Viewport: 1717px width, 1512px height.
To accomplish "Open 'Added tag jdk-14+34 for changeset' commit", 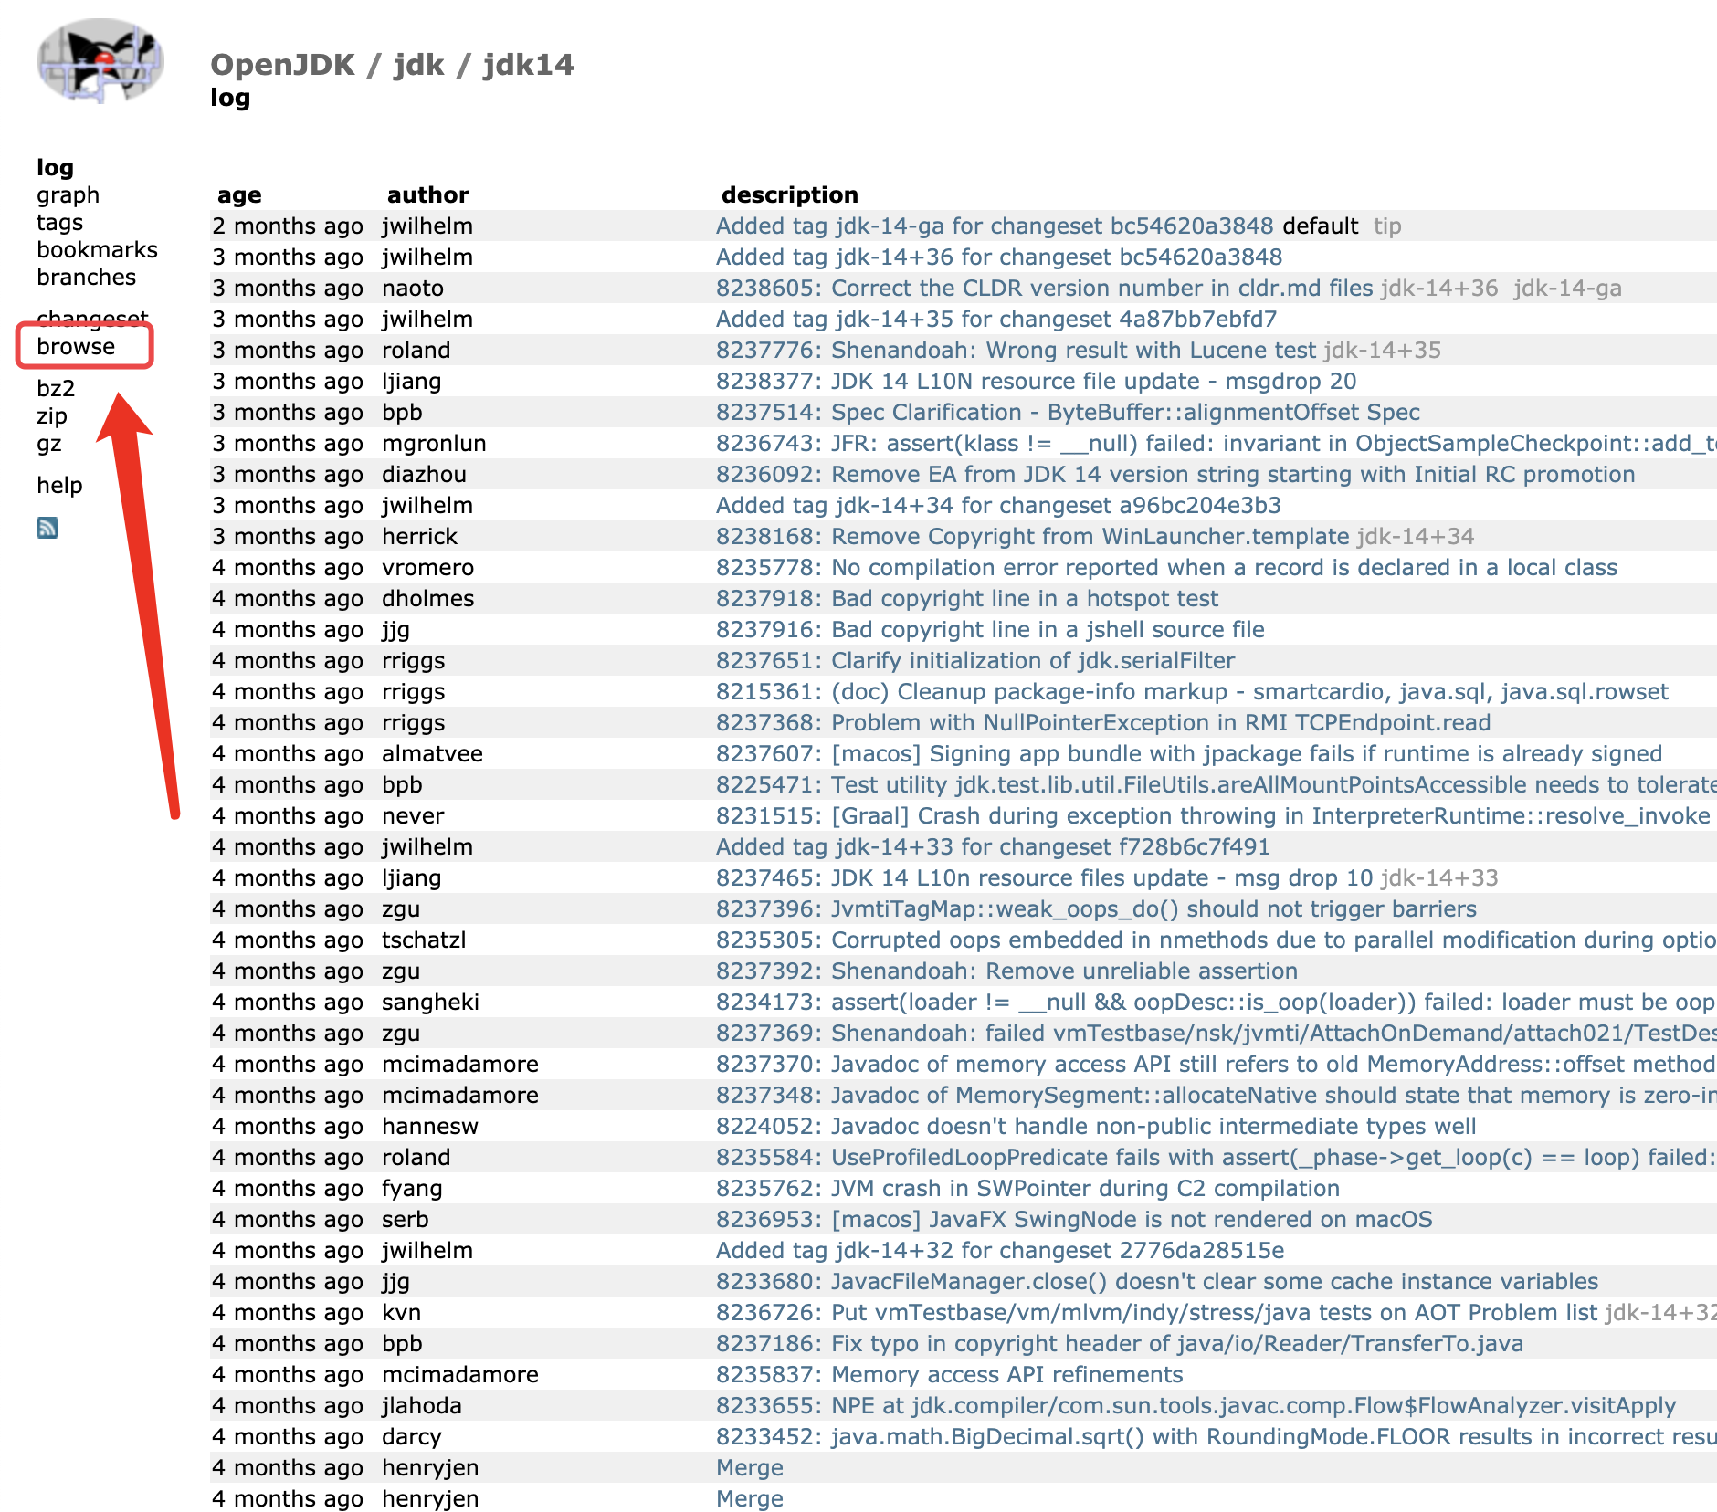I will coord(998,506).
